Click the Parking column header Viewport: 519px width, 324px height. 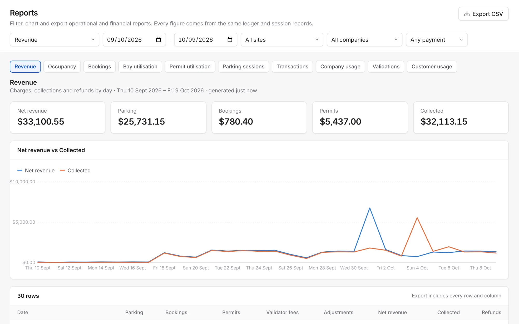(134, 312)
